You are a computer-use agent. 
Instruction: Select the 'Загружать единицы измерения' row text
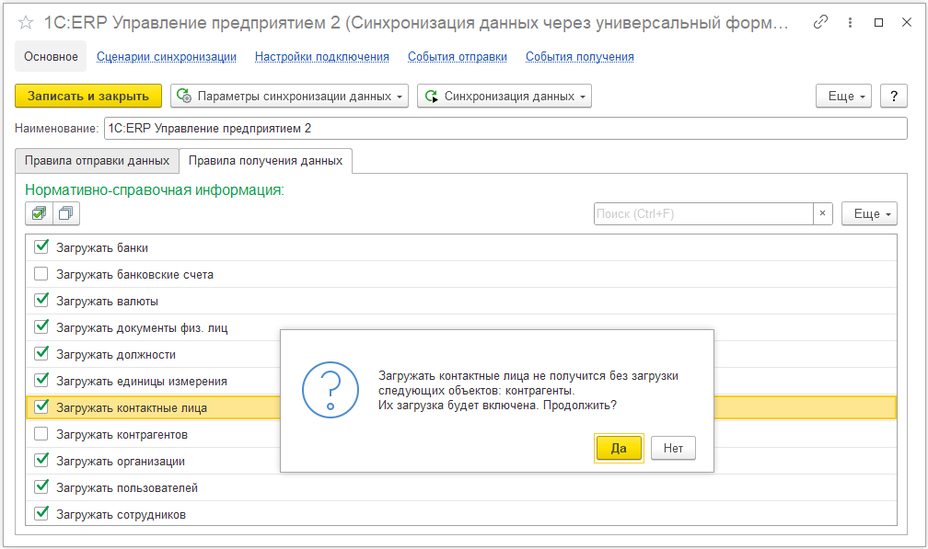tap(142, 382)
